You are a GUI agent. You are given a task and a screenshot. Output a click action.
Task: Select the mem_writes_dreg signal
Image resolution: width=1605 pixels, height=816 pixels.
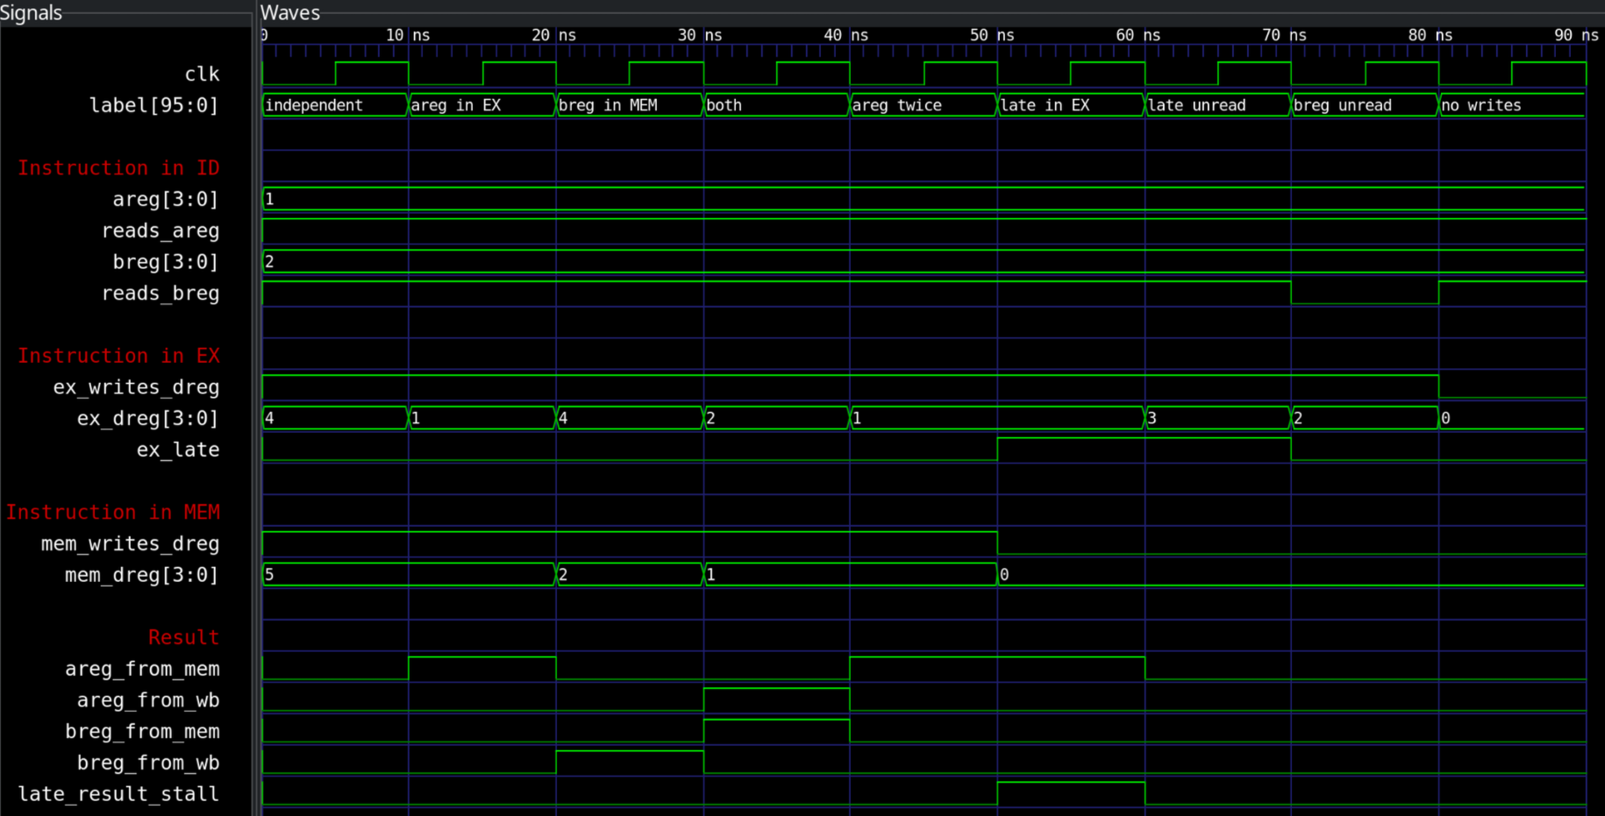[130, 543]
